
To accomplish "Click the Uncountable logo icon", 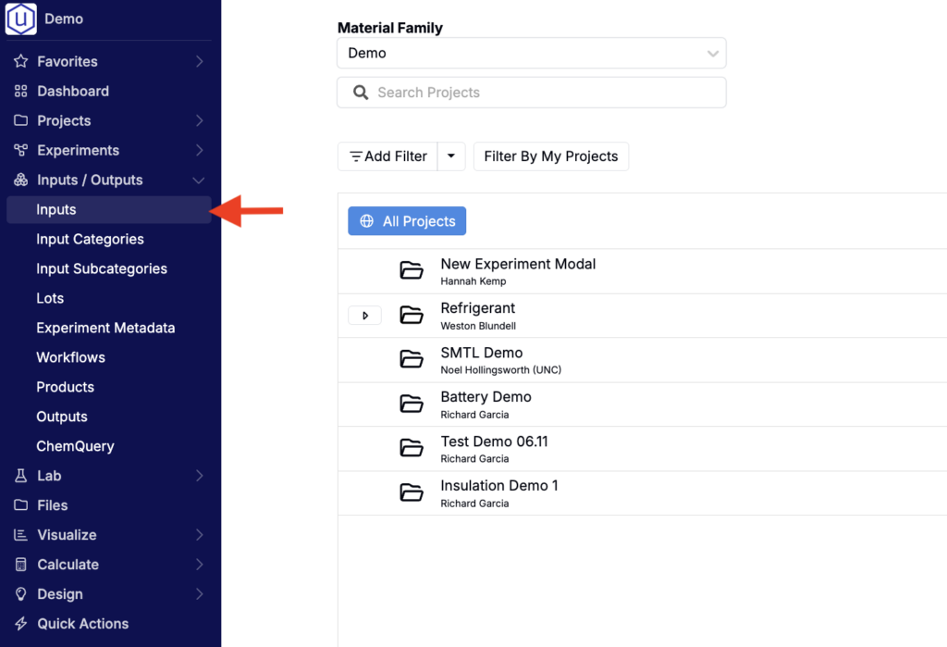I will point(21,19).
